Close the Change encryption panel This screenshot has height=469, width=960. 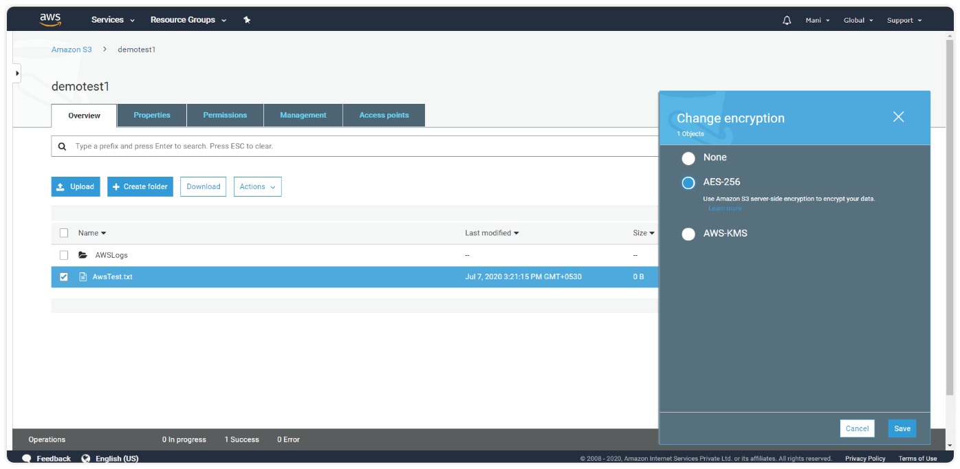(898, 117)
